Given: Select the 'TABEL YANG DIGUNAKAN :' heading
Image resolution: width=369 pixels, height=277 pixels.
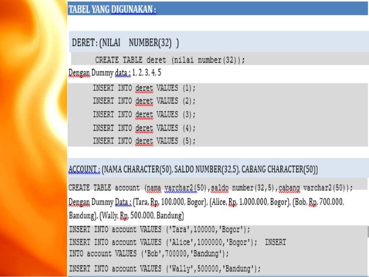Looking at the screenshot, I should [112, 9].
